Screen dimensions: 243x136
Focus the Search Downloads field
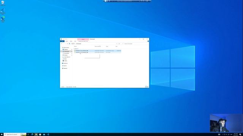point(135,44)
